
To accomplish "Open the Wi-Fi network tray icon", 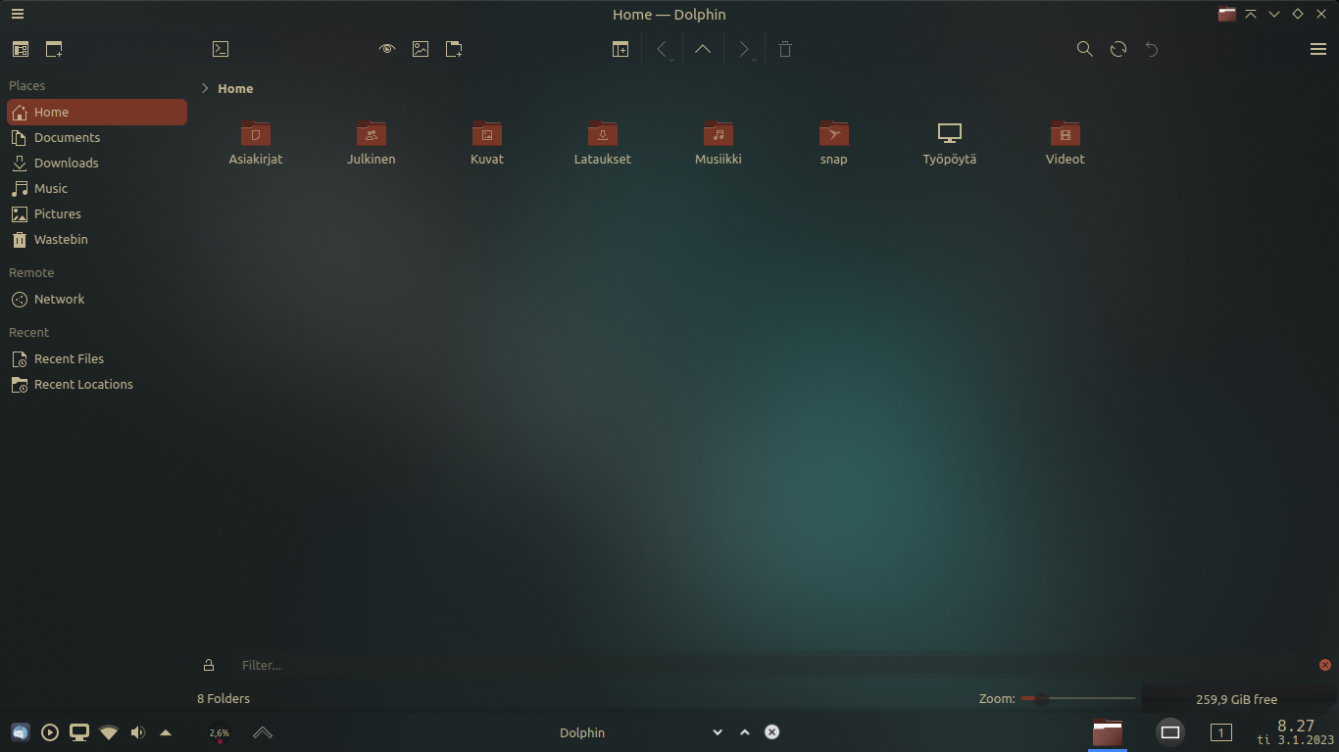I will pos(109,732).
